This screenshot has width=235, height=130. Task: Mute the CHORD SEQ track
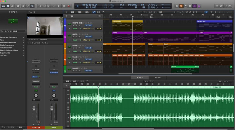74,26
